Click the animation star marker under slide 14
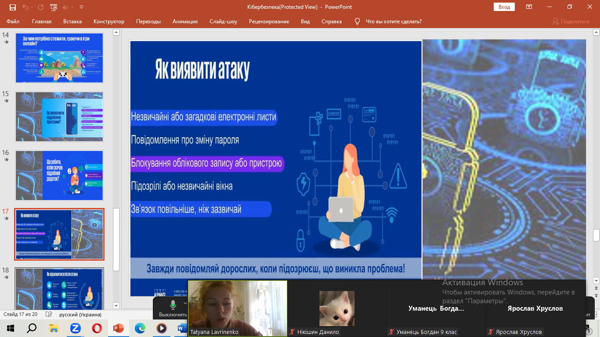Image resolution: width=600 pixels, height=337 pixels. pos(6,42)
